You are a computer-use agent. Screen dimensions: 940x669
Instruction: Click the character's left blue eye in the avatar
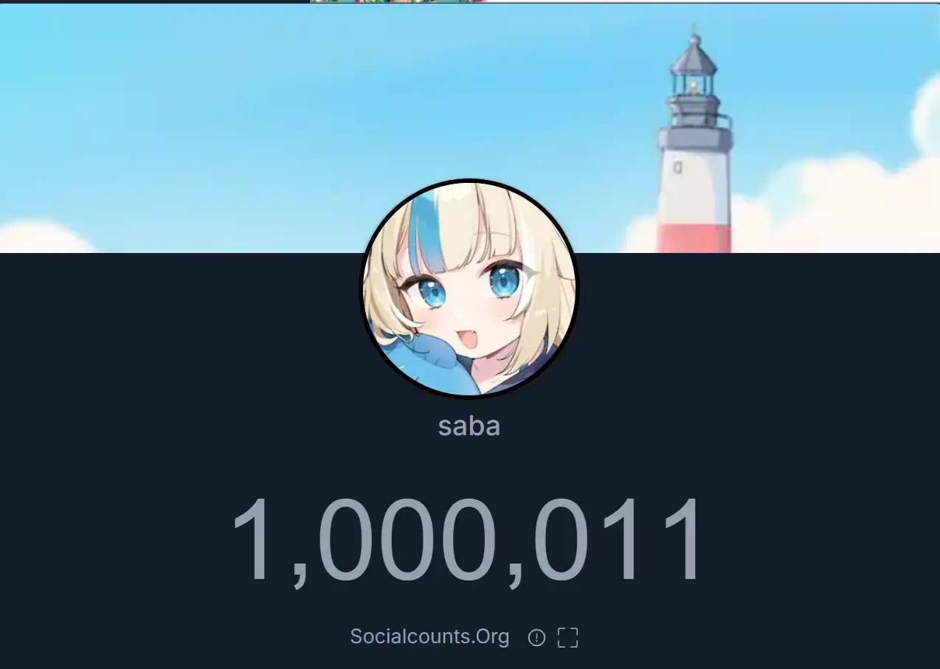click(x=432, y=292)
